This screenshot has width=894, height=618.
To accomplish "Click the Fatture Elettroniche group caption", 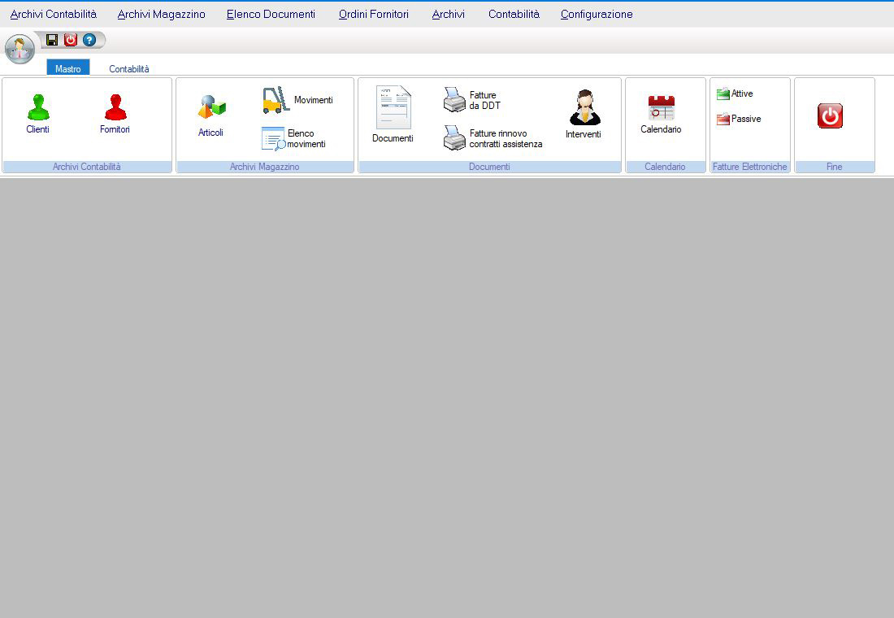I will click(x=750, y=167).
